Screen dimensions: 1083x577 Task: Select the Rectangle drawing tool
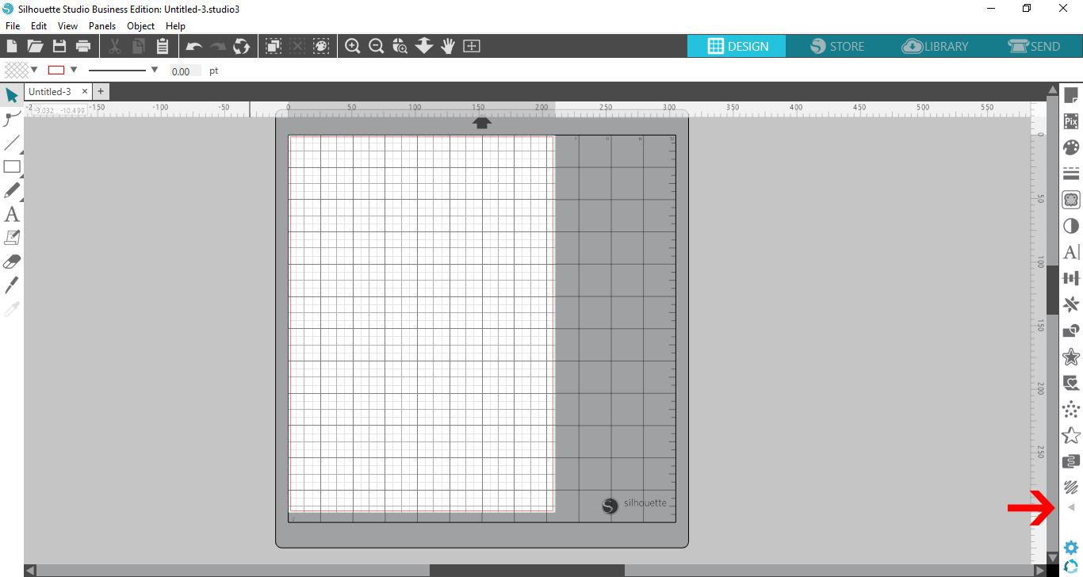click(x=12, y=166)
